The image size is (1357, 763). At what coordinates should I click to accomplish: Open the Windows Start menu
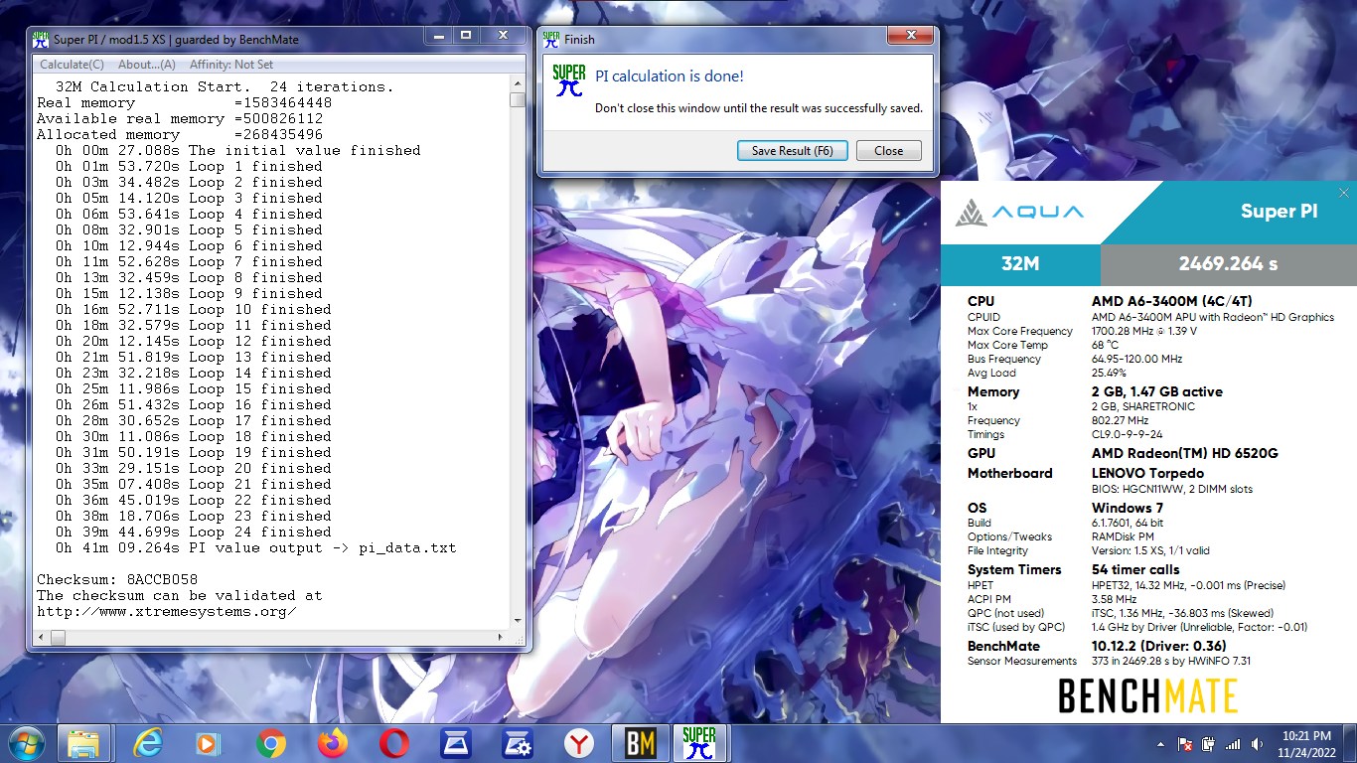(x=26, y=742)
